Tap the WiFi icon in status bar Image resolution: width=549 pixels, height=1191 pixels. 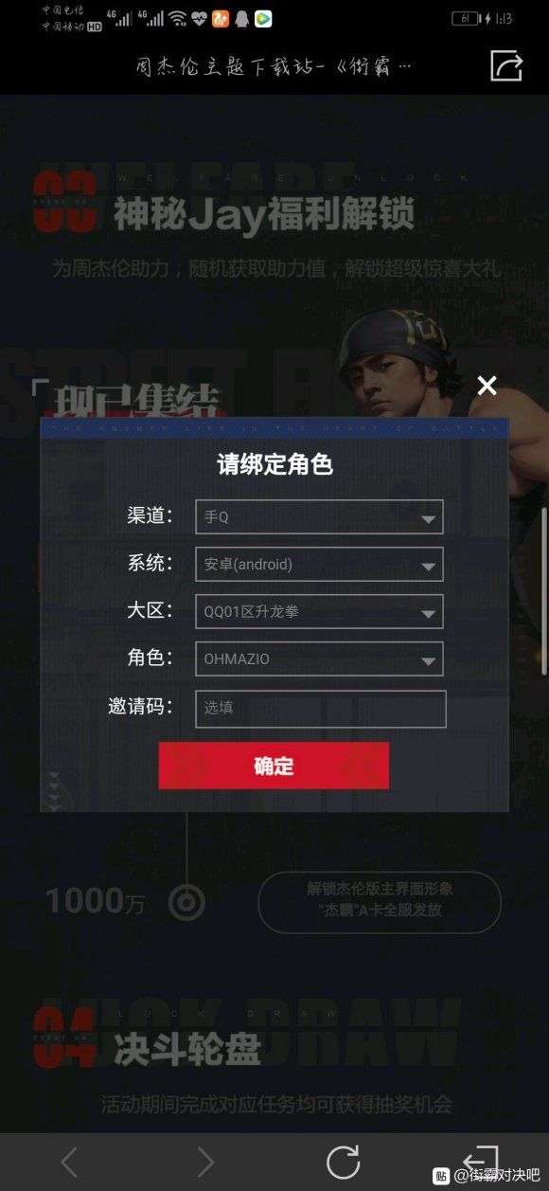click(177, 18)
